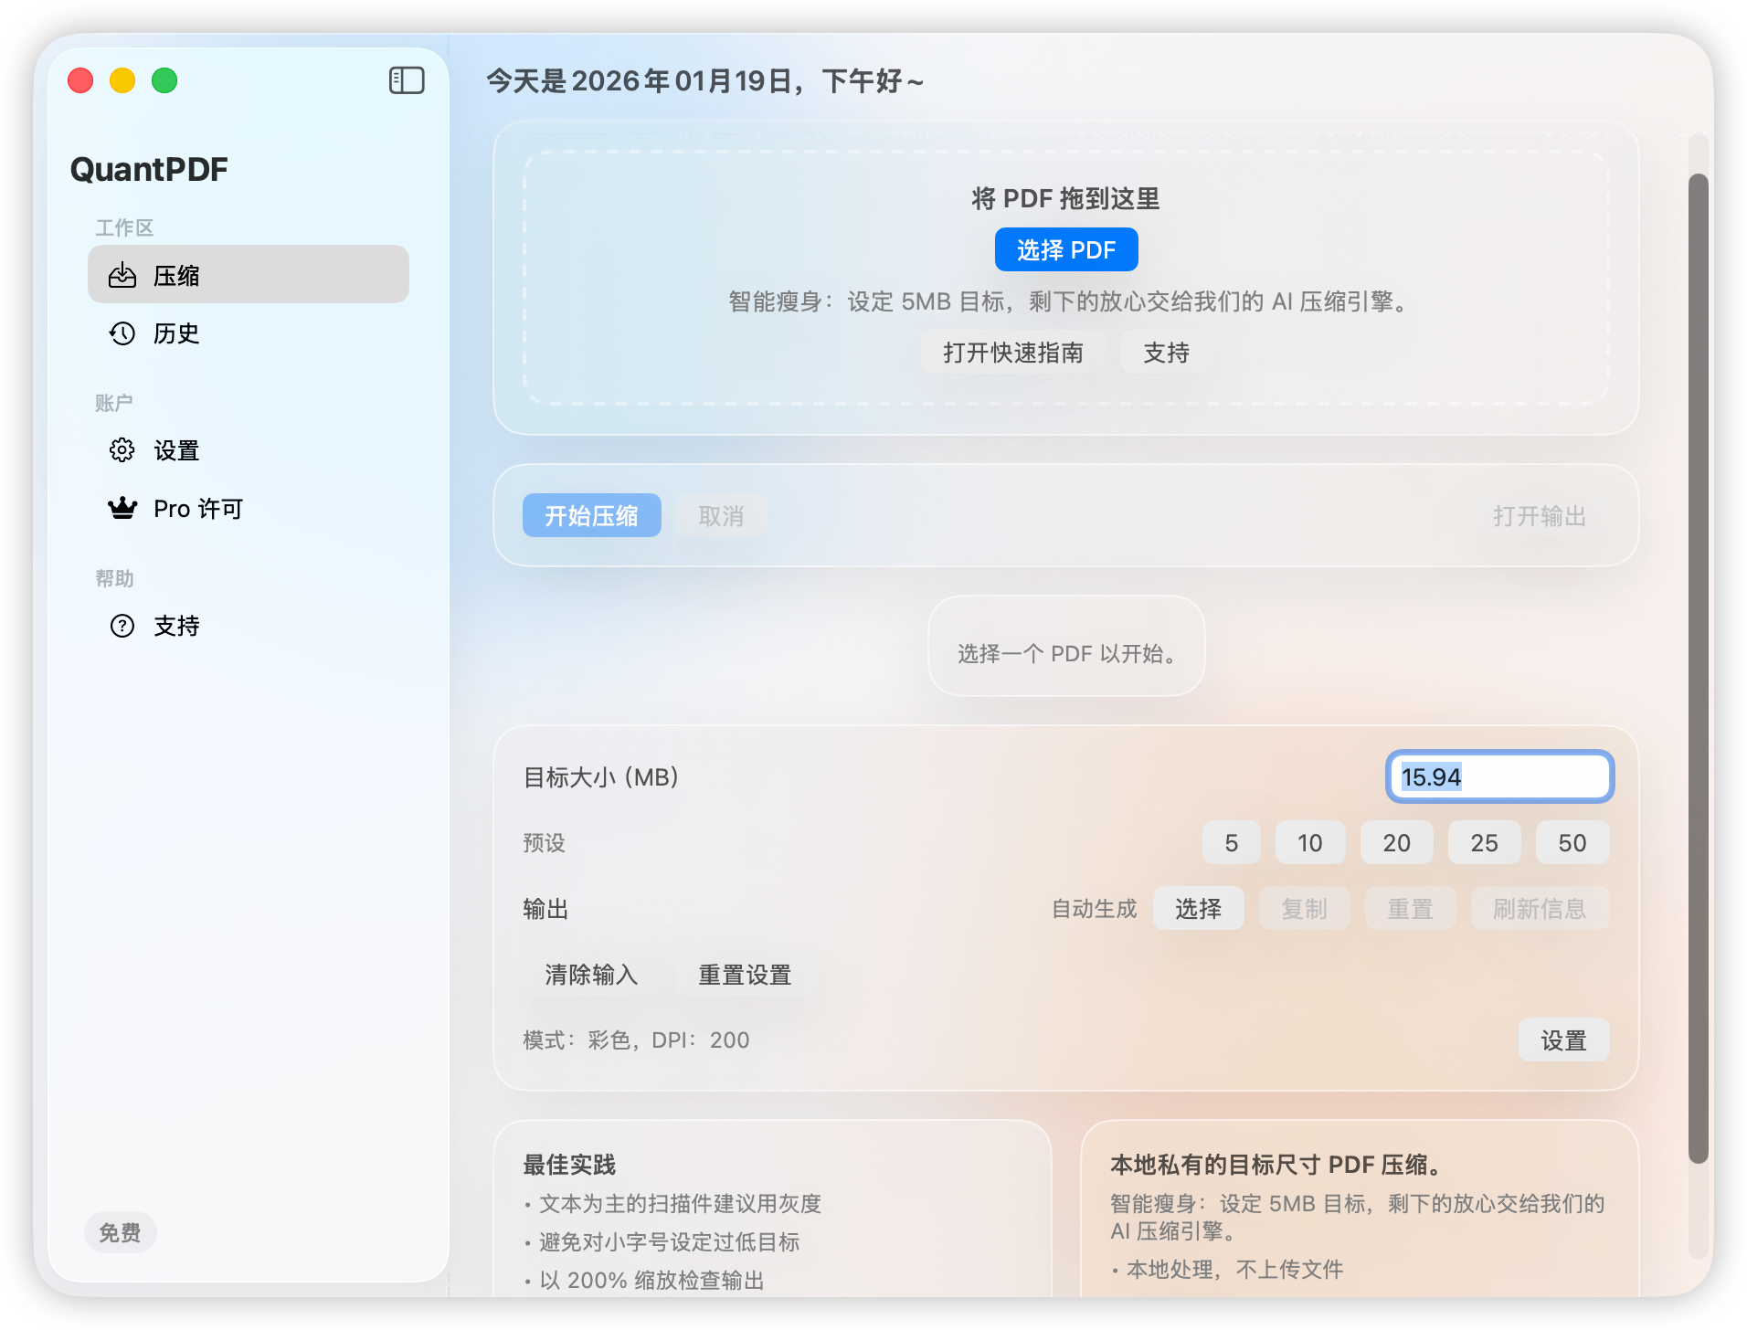Open 设置 from the 账户 section
The image size is (1747, 1330).
177,449
